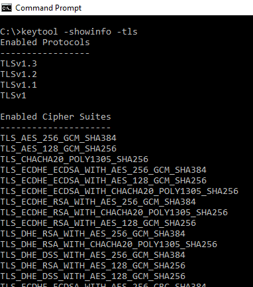
Task: Select the TLSv1 protocol line
Action: pos(13,96)
